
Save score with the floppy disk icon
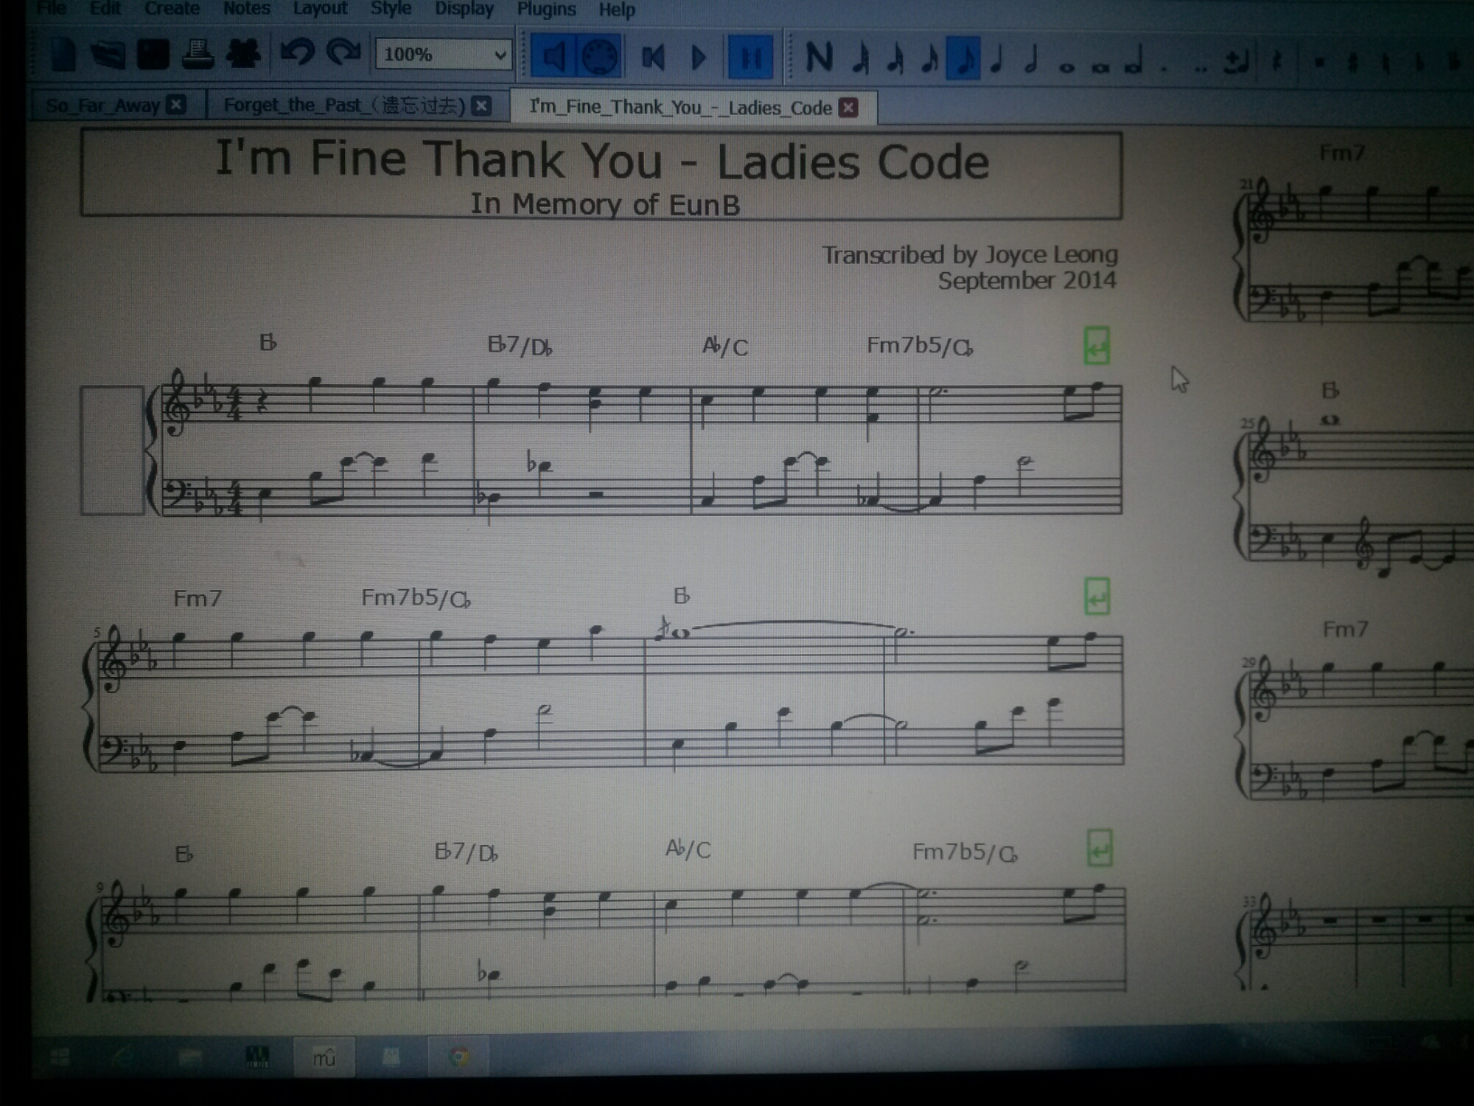pyautogui.click(x=153, y=55)
